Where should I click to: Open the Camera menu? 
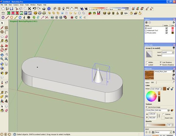[16, 5]
